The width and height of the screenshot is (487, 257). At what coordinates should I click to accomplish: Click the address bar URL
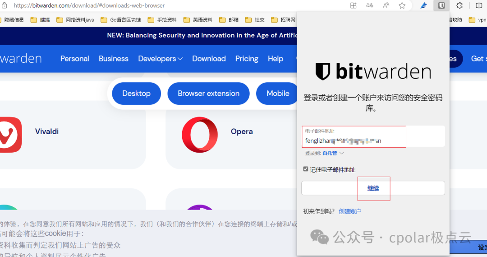89,5
